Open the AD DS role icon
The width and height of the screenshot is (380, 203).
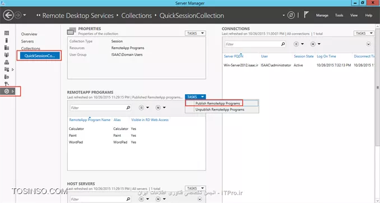point(7,55)
